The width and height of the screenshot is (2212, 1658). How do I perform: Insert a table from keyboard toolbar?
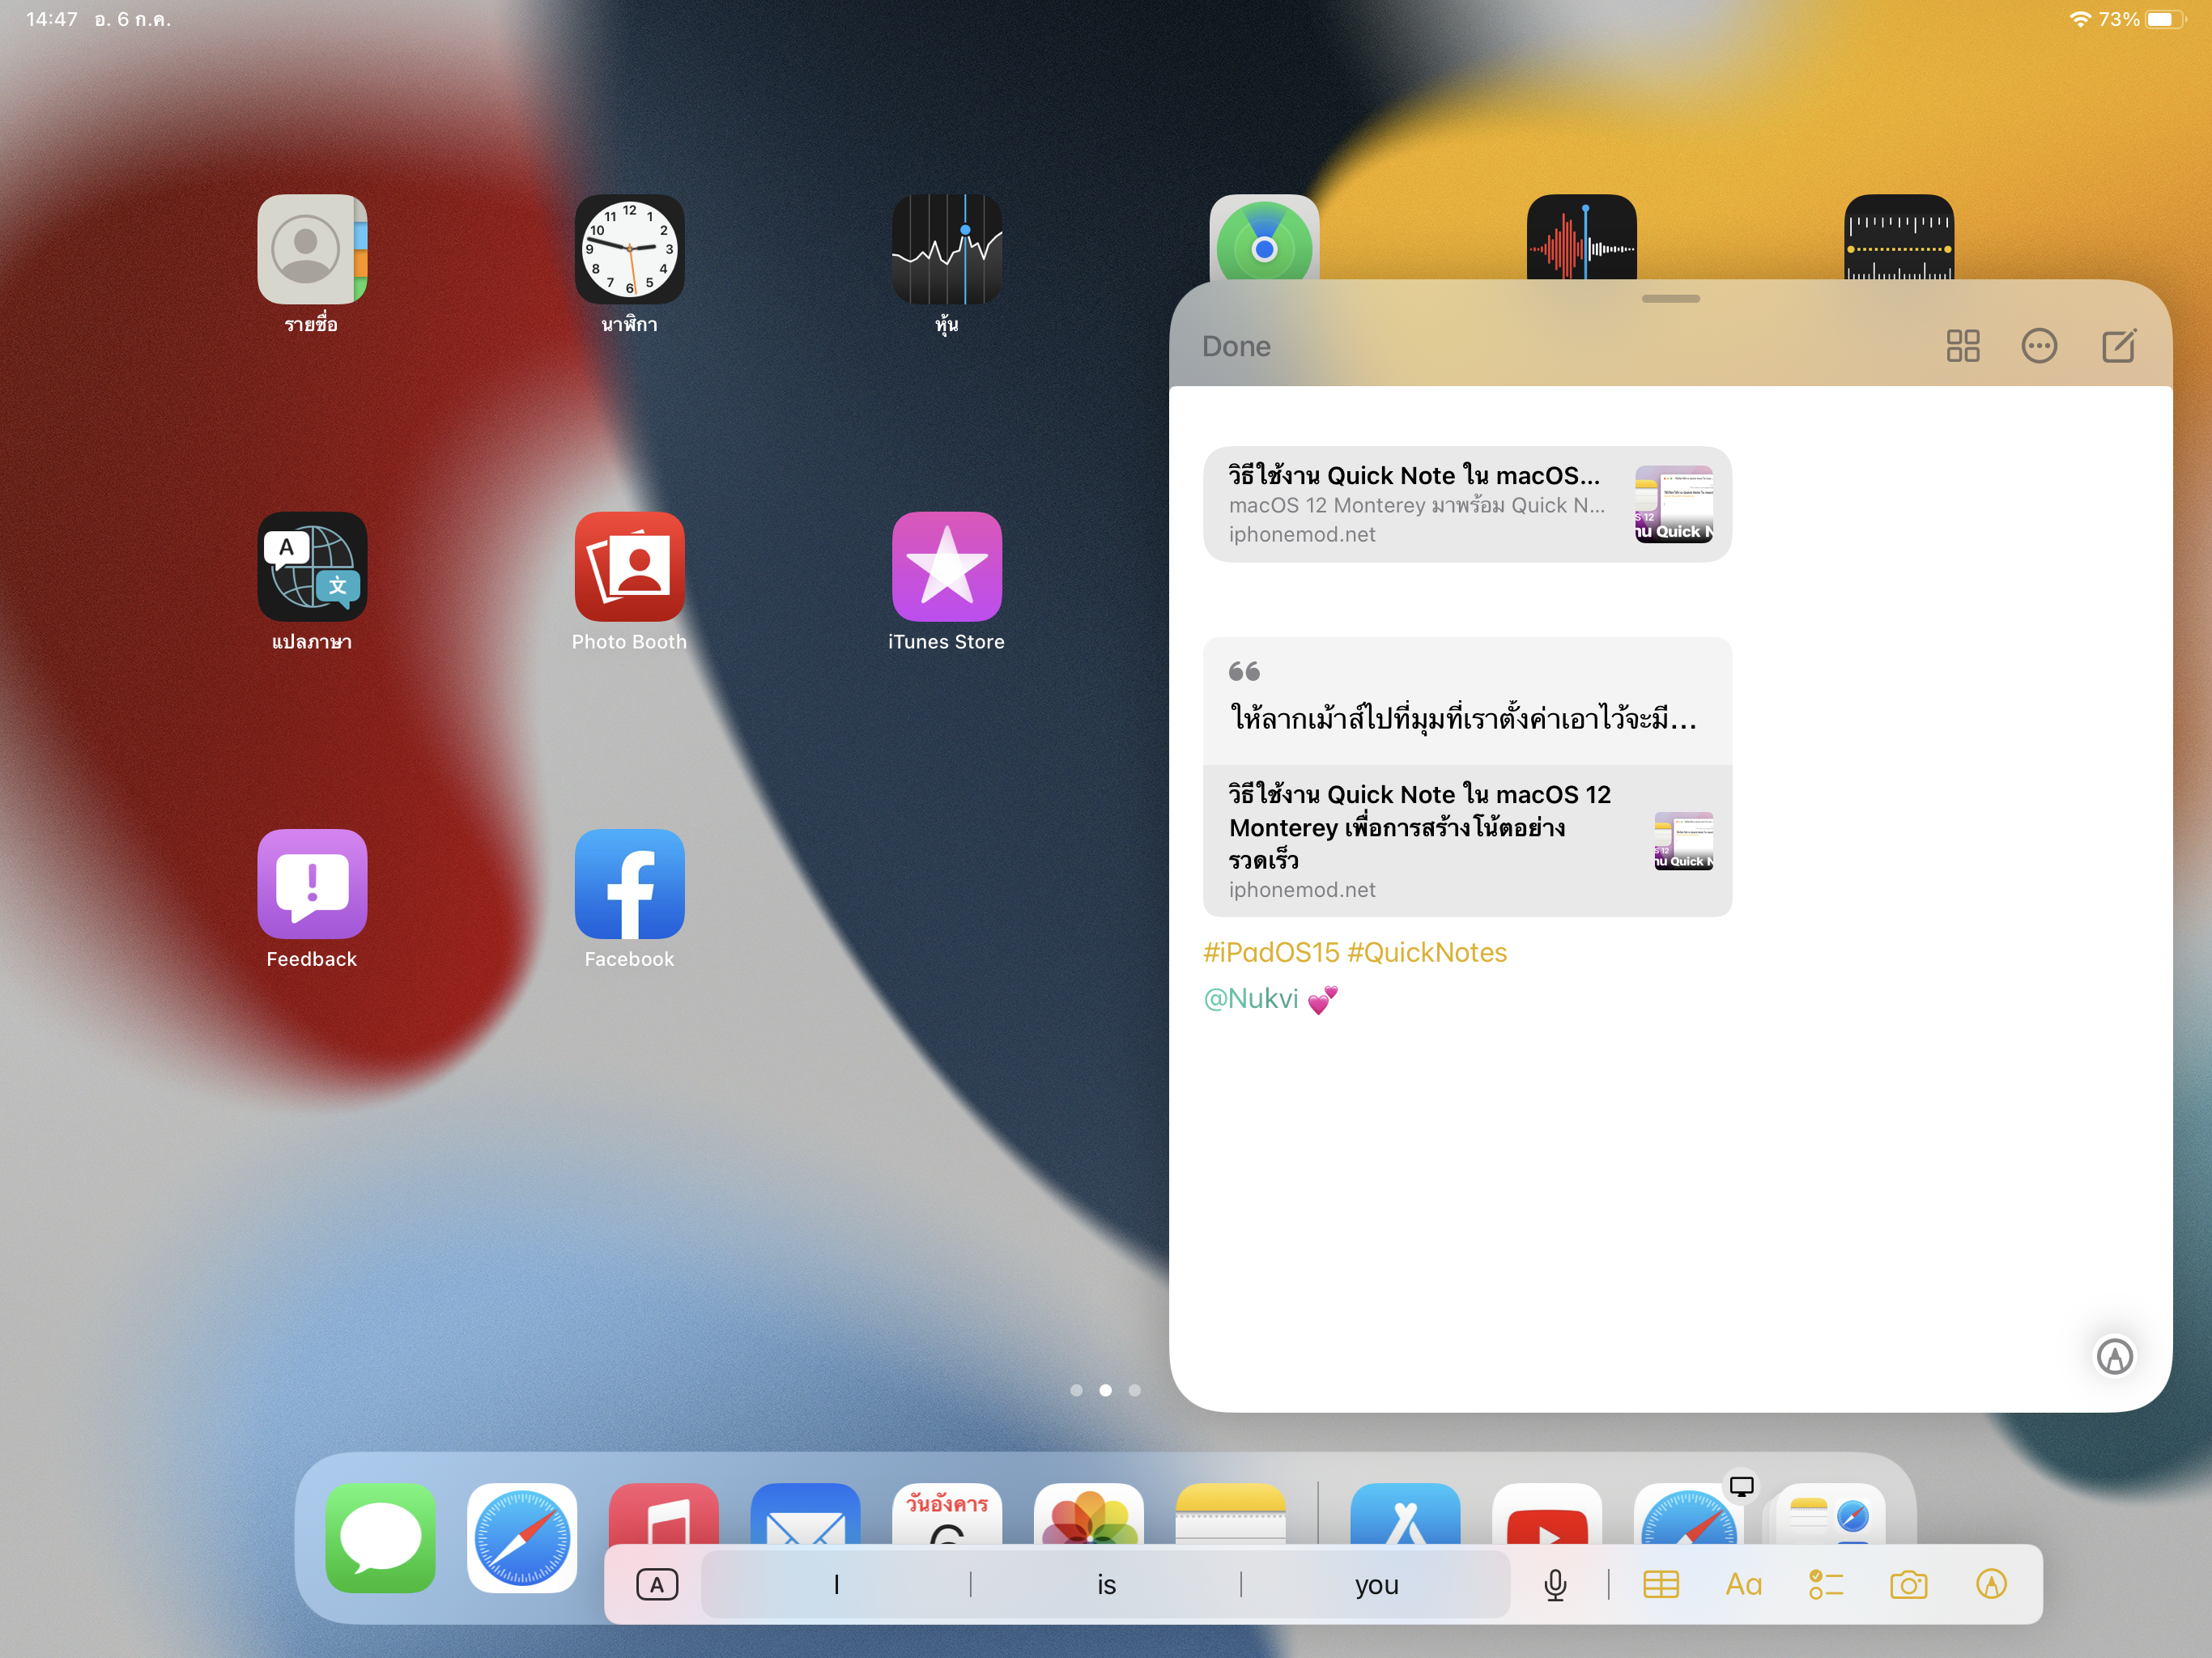click(x=1660, y=1584)
